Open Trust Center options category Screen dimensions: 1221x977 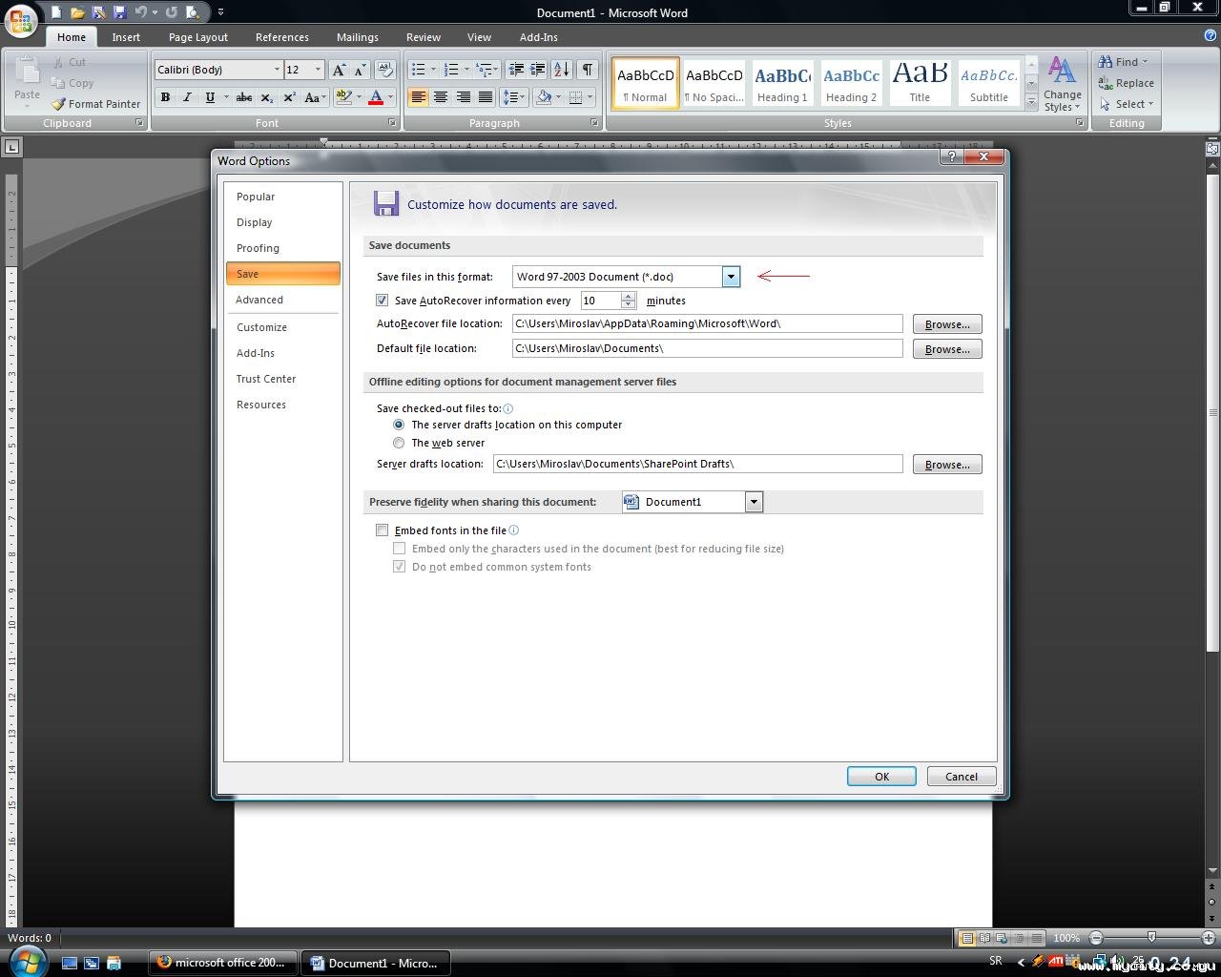pyautogui.click(x=282, y=379)
